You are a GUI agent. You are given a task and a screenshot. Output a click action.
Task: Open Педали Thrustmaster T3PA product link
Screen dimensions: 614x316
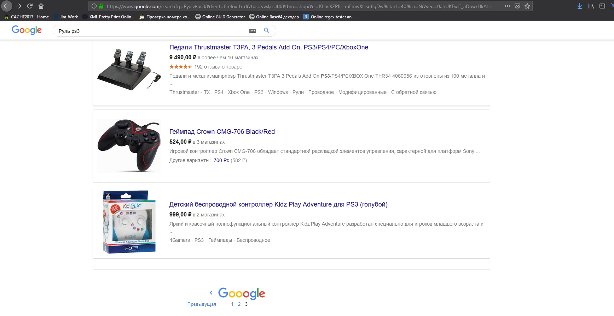point(269,47)
